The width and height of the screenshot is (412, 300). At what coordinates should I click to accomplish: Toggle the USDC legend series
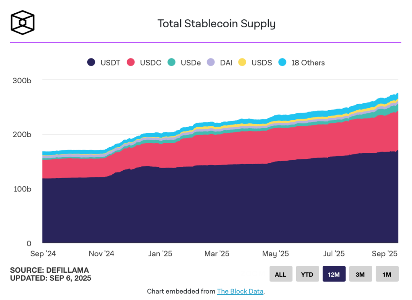[x=144, y=62]
